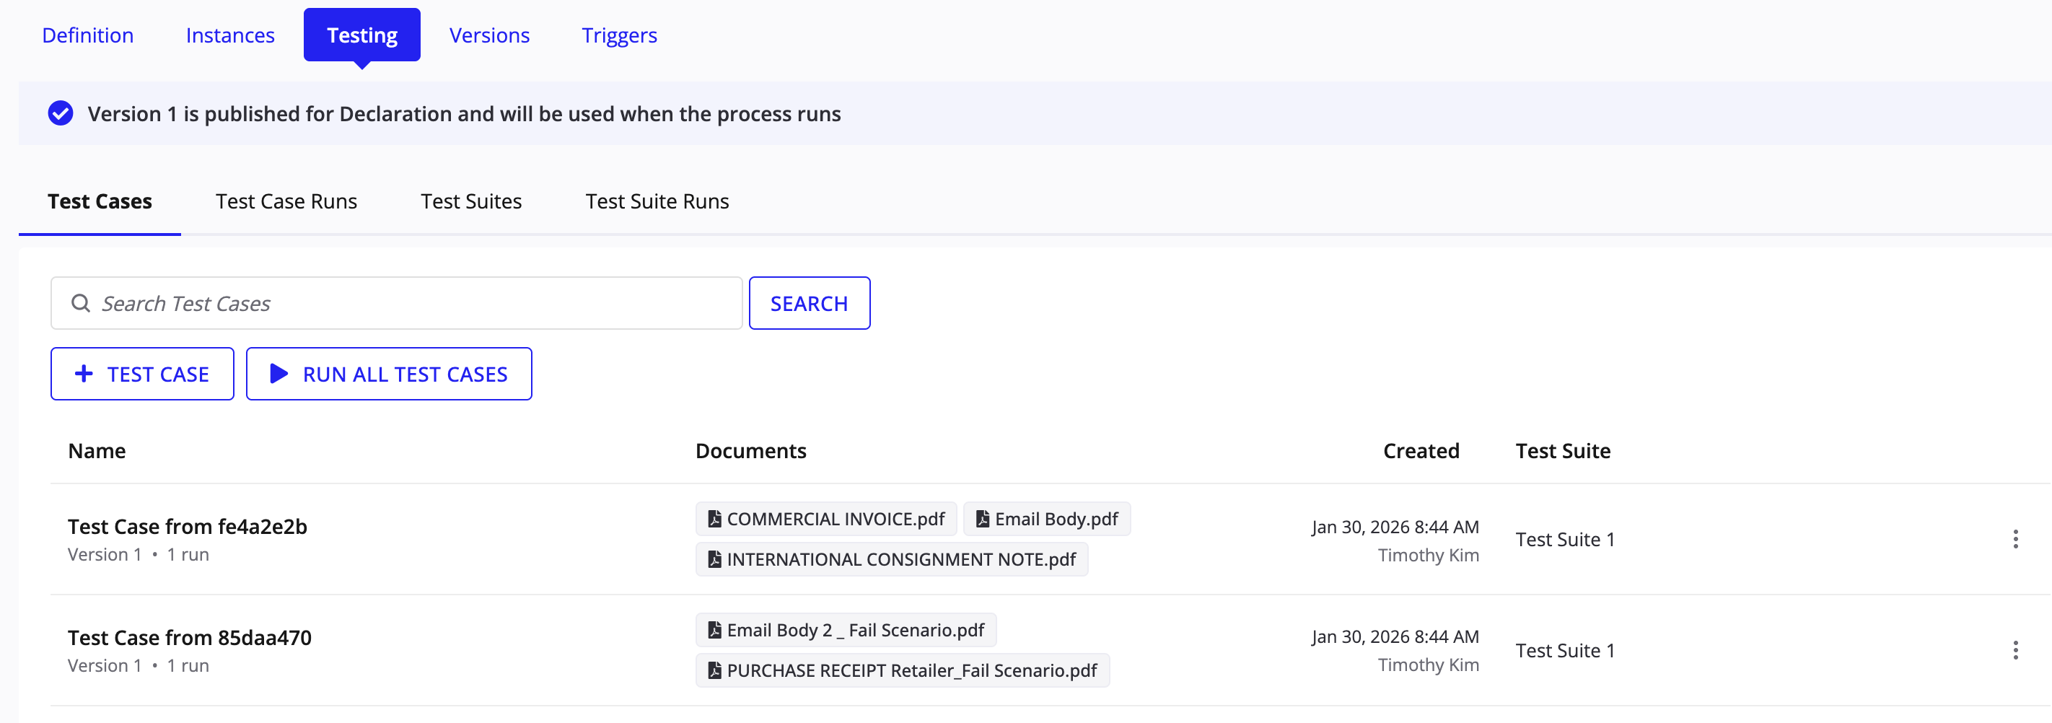Image resolution: width=2052 pixels, height=723 pixels.
Task: Click Test Case from 85daa470 name
Action: click(190, 639)
